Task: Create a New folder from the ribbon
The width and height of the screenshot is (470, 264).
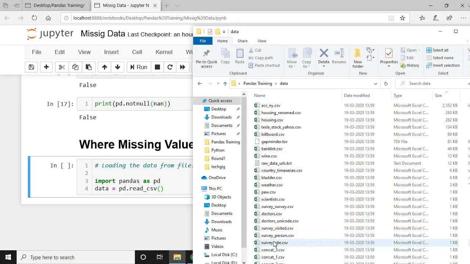Action: point(358,58)
